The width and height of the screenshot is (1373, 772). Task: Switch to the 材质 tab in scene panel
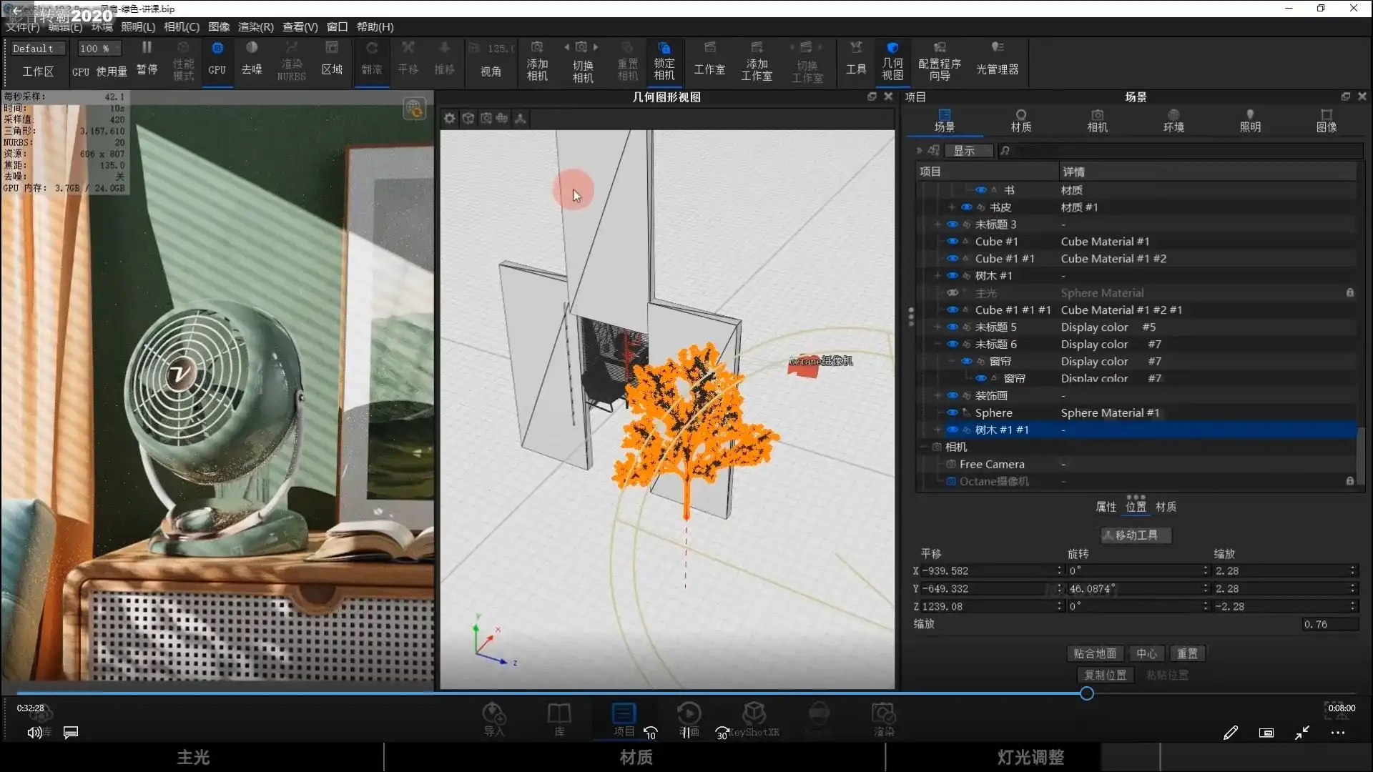[x=1020, y=120]
